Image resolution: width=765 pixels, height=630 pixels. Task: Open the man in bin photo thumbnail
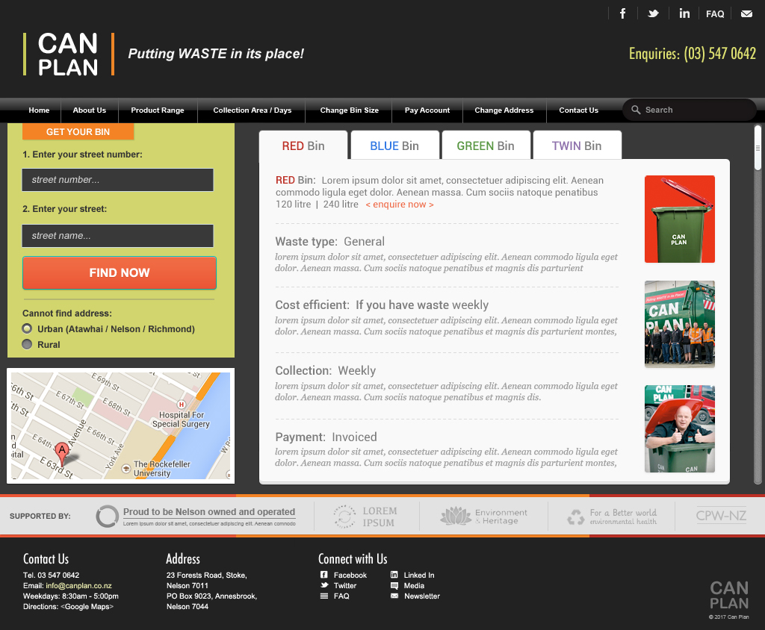[680, 428]
